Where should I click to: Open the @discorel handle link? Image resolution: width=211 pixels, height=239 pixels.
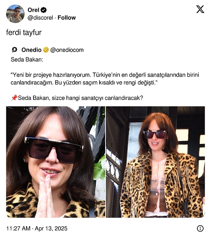(40, 18)
